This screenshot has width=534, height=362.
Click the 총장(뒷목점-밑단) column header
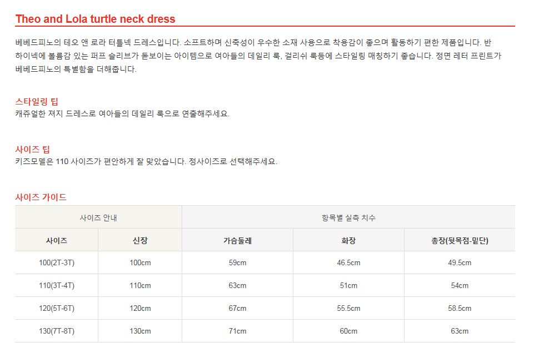460,240
